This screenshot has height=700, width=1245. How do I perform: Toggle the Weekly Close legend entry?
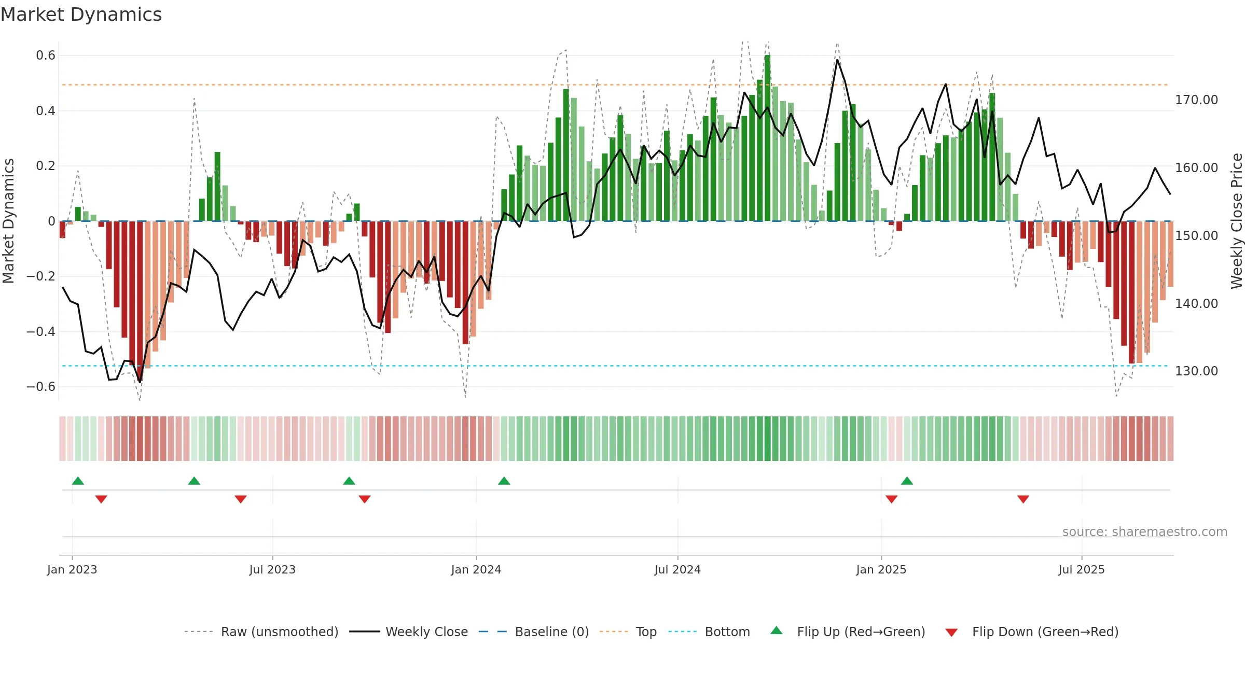click(408, 632)
